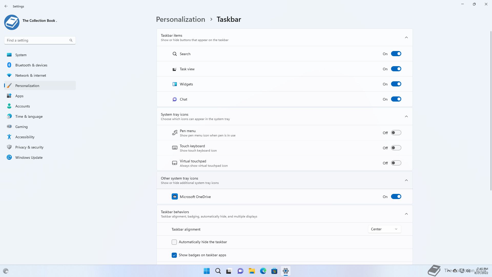Image resolution: width=492 pixels, height=277 pixels.
Task: Disable the Widgets taskbar toggle
Action: point(396,84)
